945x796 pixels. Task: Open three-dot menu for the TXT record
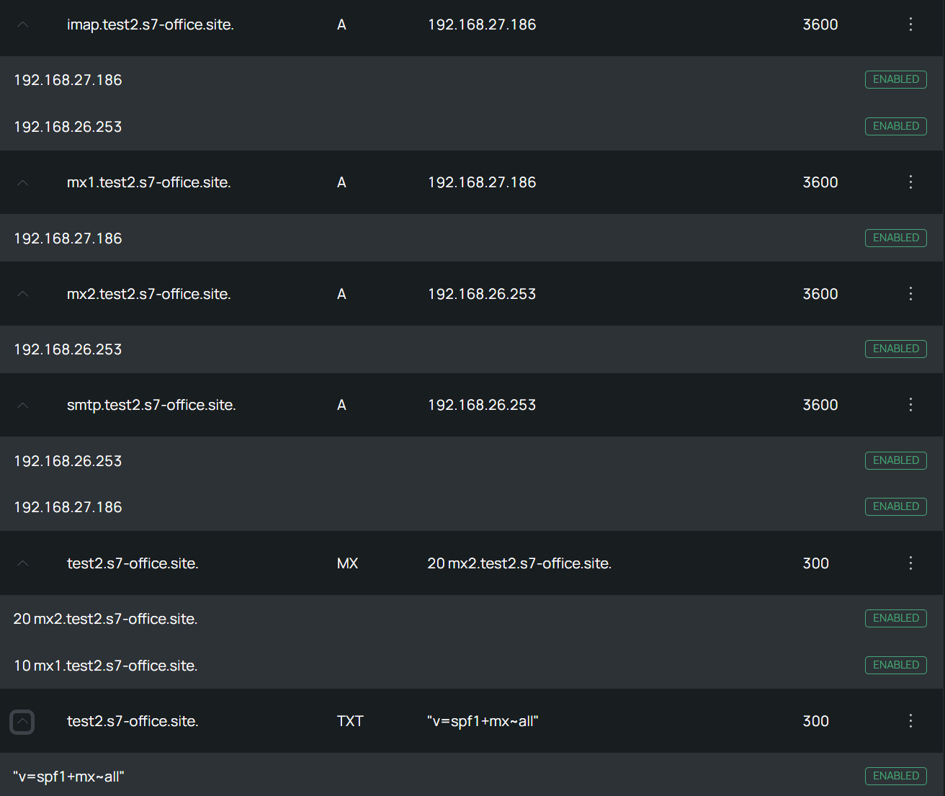[x=910, y=721]
